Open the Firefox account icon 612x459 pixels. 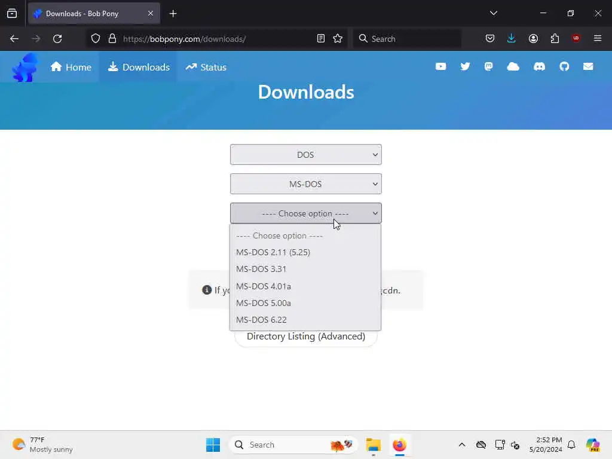click(x=533, y=39)
